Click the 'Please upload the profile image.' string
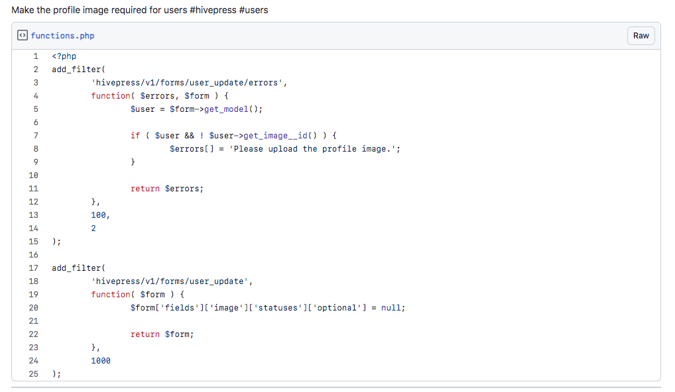 [312, 149]
